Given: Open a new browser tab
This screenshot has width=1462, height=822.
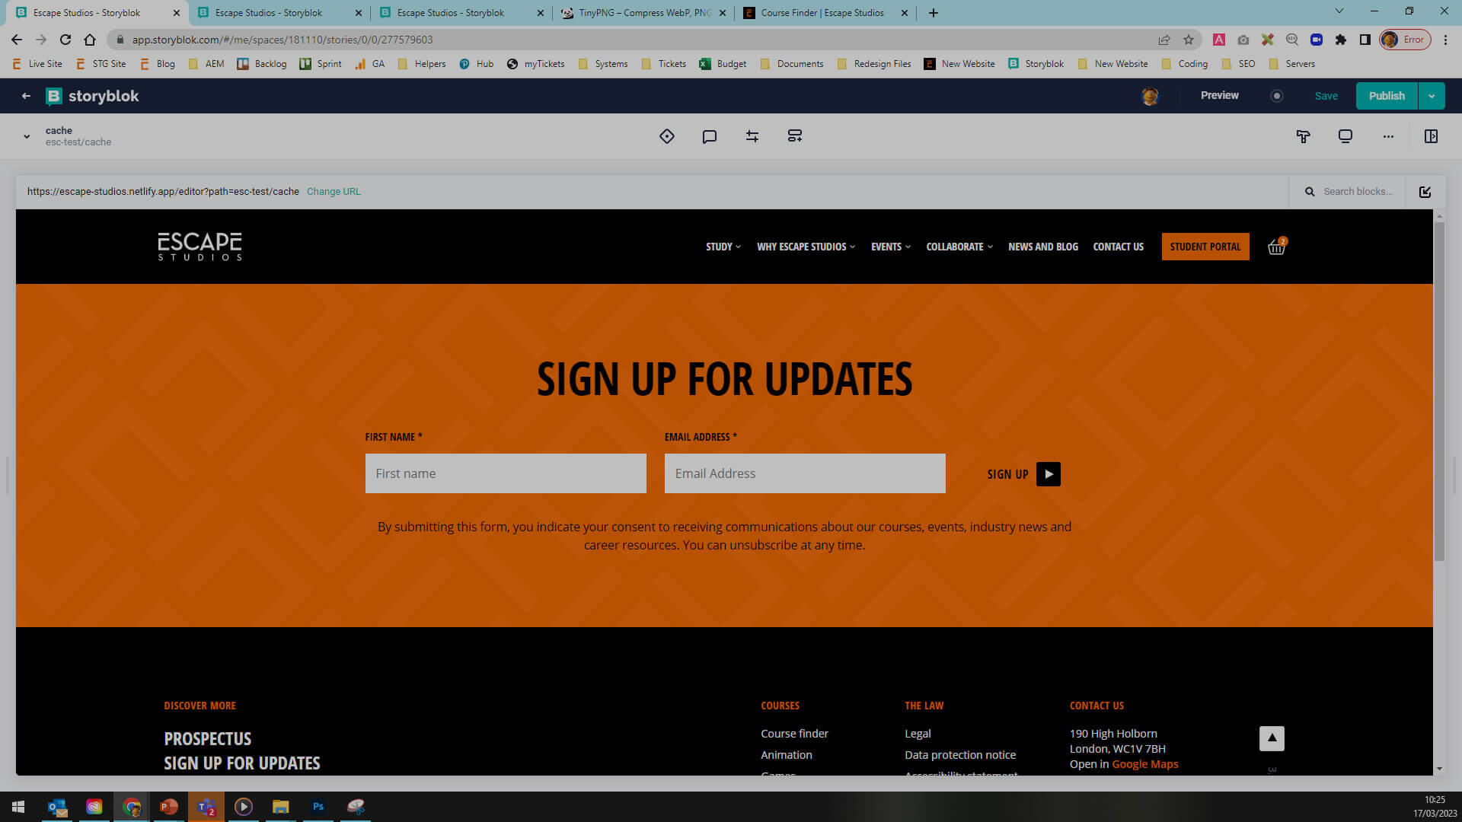Looking at the screenshot, I should tap(934, 13).
